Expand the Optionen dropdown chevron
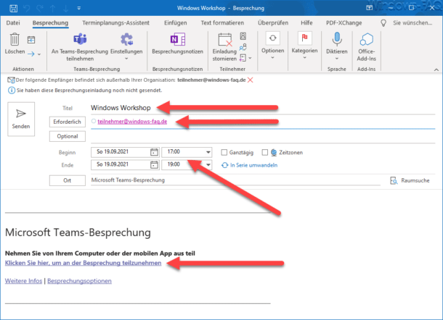 (x=272, y=58)
